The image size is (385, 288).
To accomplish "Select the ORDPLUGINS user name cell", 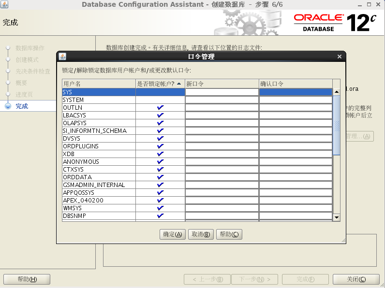I will [99, 146].
